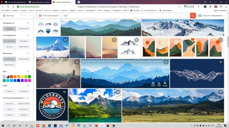229x128 pixels.
Task: Switch to the 'Картинки море' tab
Action: pyautogui.click(x=39, y=2)
